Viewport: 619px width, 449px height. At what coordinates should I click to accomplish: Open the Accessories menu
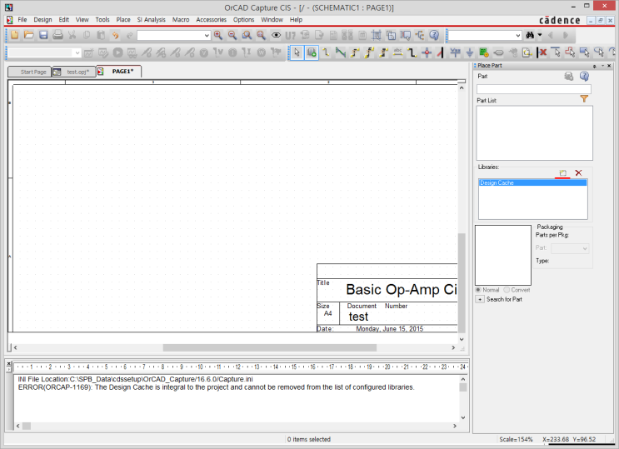(212, 19)
